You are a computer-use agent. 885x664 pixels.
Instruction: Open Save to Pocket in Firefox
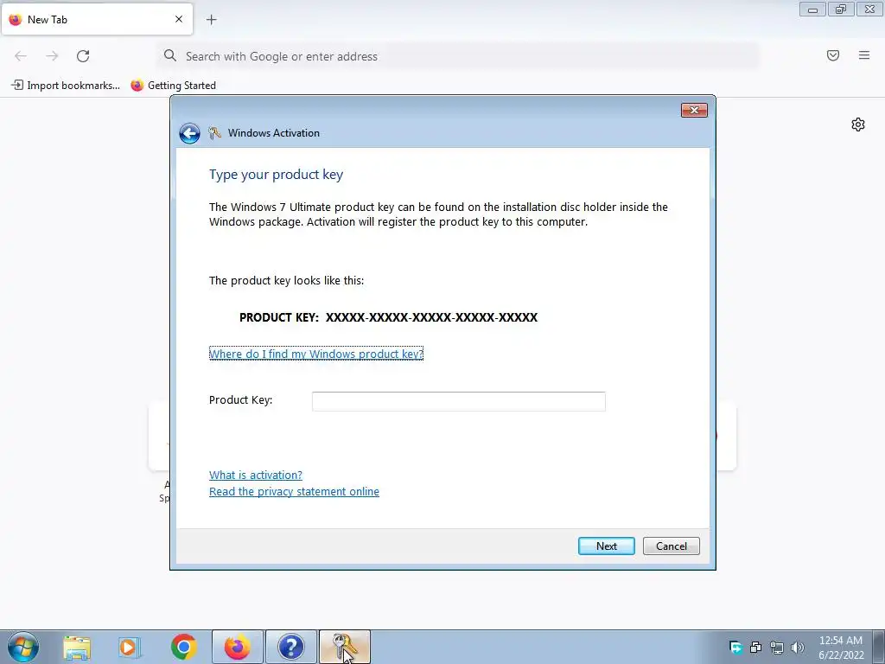coord(833,55)
